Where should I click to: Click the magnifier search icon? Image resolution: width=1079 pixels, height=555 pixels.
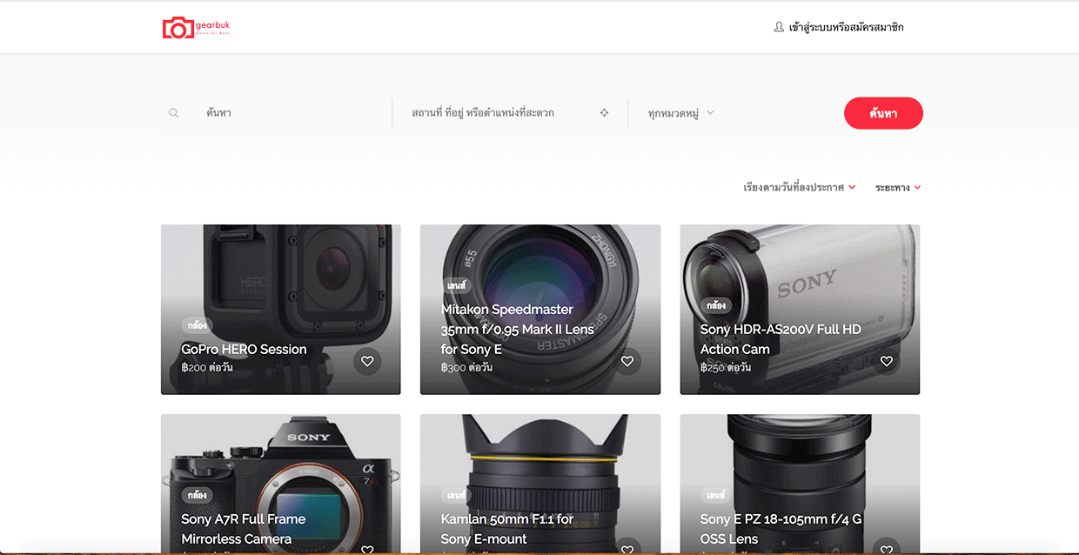click(x=174, y=113)
